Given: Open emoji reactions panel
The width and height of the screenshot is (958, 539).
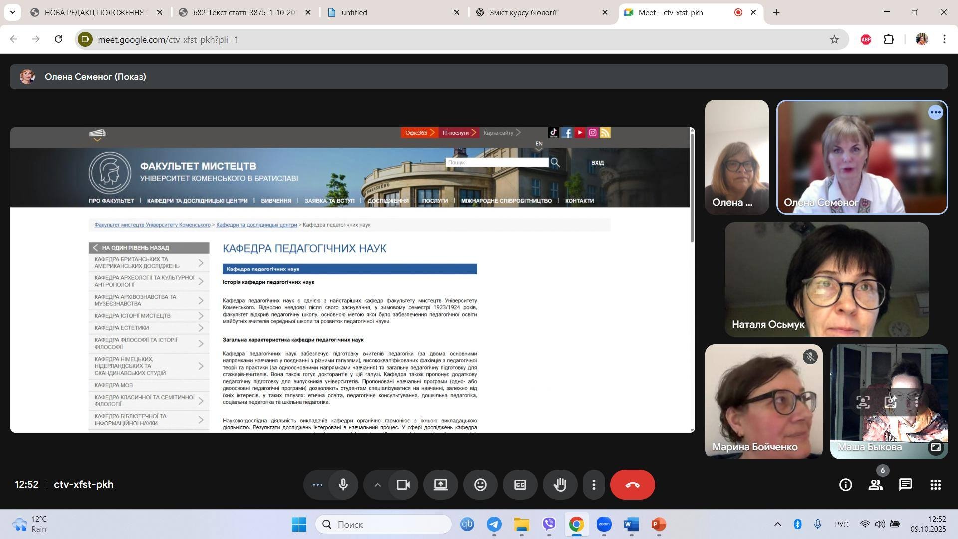Looking at the screenshot, I should (480, 485).
